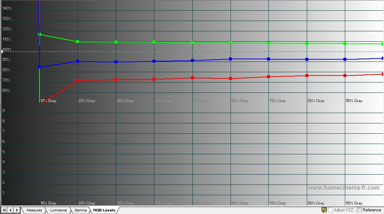Select the green data point at 30% Gray
The height and width of the screenshot is (214, 384).
[116, 42]
